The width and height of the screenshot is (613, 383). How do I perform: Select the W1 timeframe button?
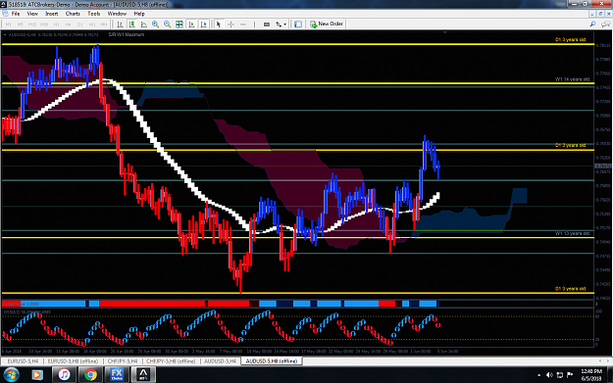point(92,24)
